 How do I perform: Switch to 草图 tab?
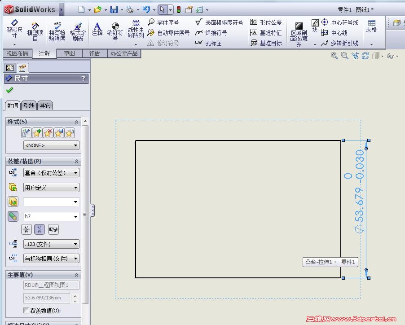point(70,53)
